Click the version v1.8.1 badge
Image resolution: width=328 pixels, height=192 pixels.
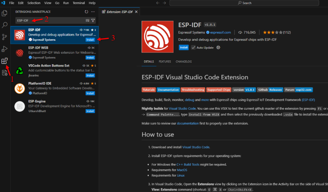coord(244,90)
